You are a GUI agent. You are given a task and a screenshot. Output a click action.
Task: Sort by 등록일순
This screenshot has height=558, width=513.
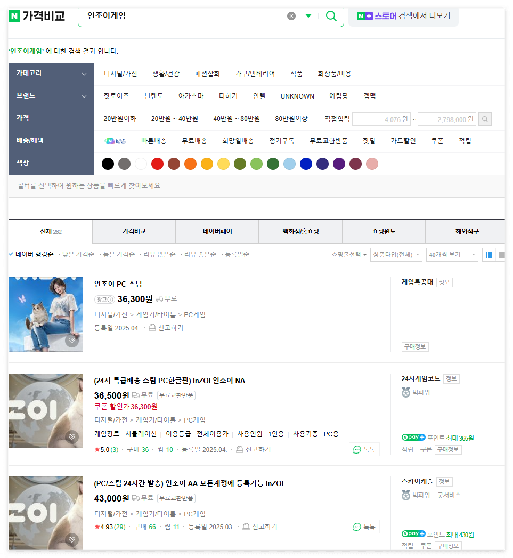pos(237,254)
